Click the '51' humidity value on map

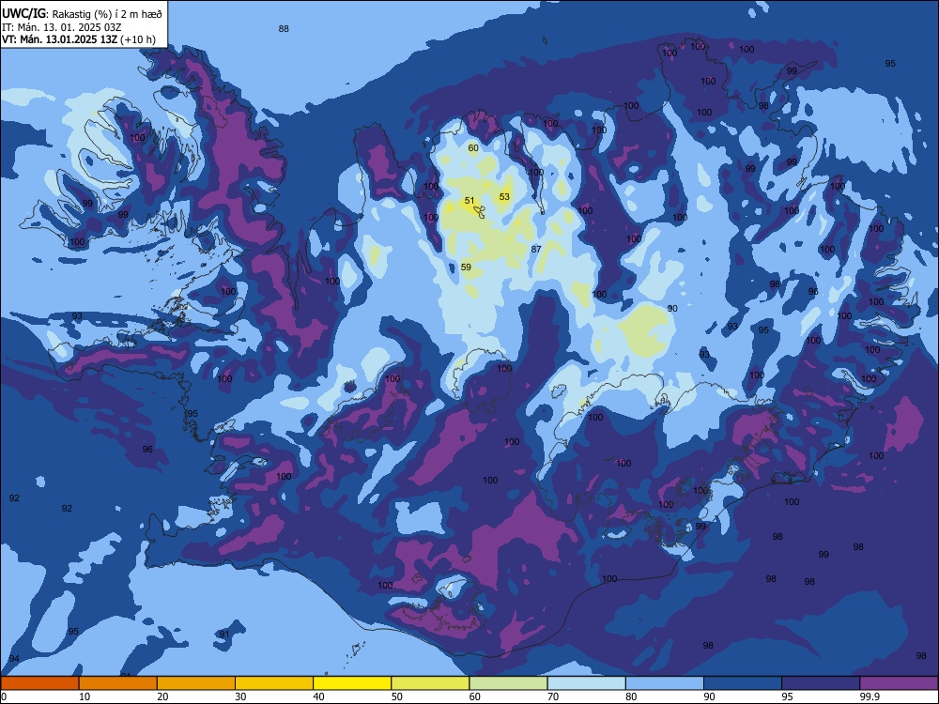(469, 201)
